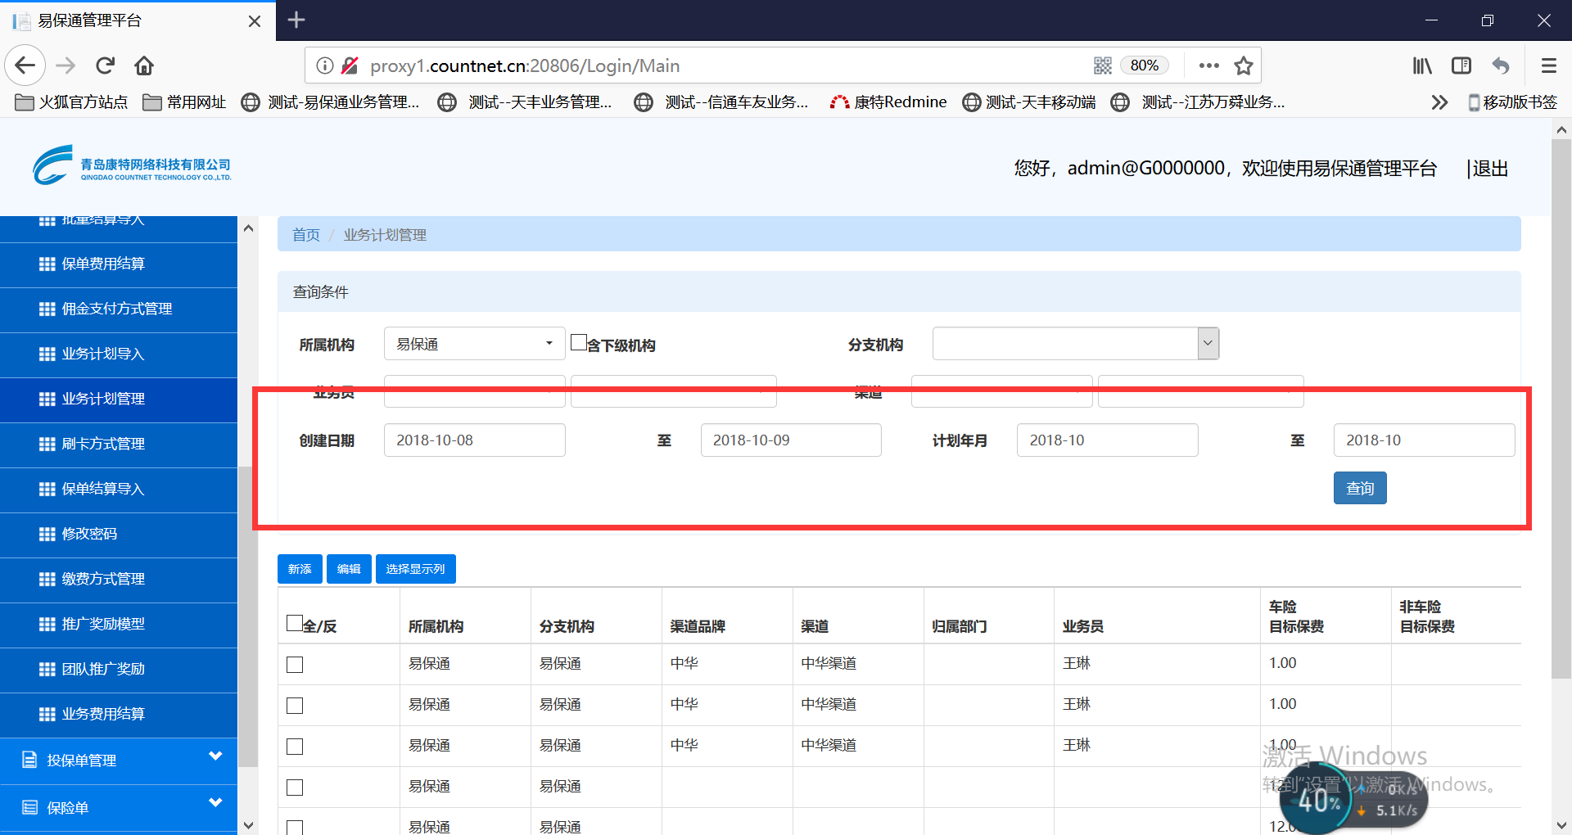Toggle the 全/反 select-all checkbox

pos(295,624)
